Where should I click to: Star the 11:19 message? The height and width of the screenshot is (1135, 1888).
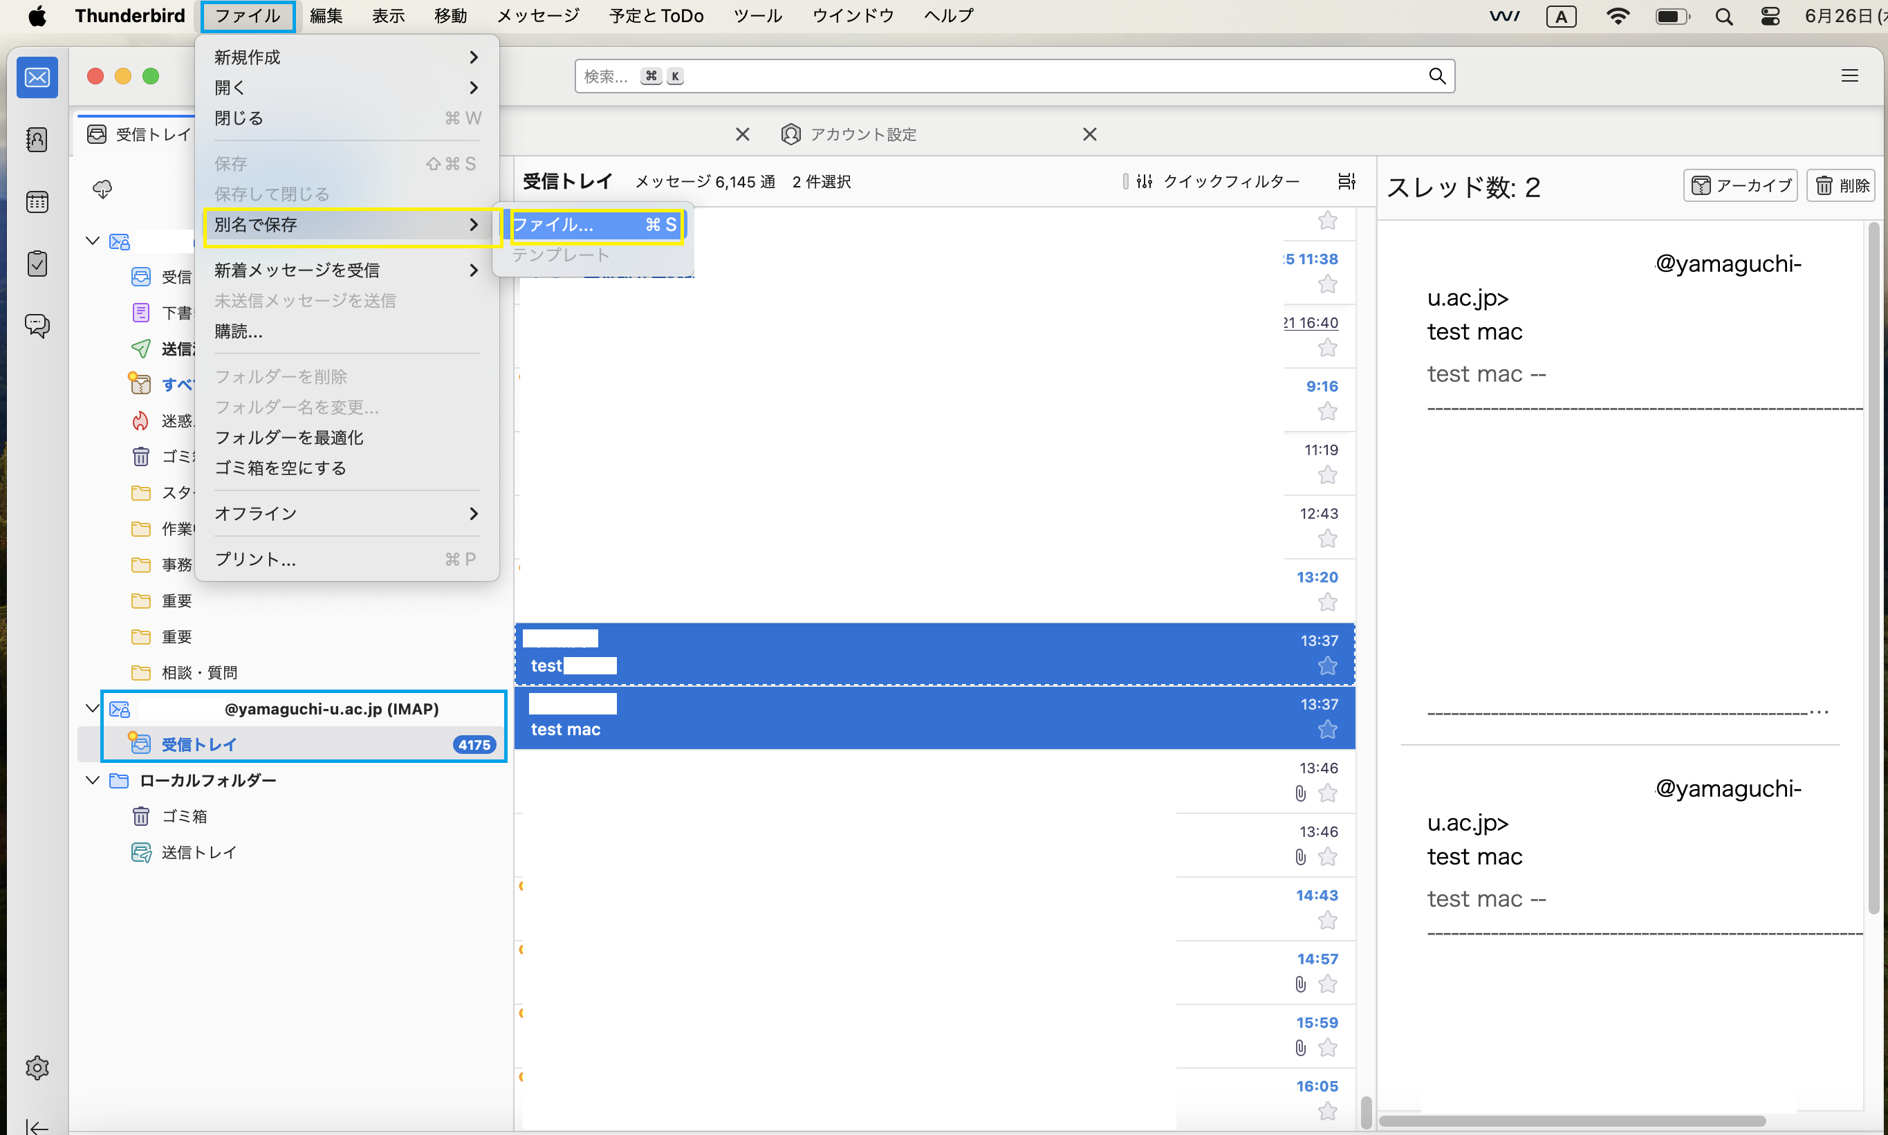point(1328,475)
